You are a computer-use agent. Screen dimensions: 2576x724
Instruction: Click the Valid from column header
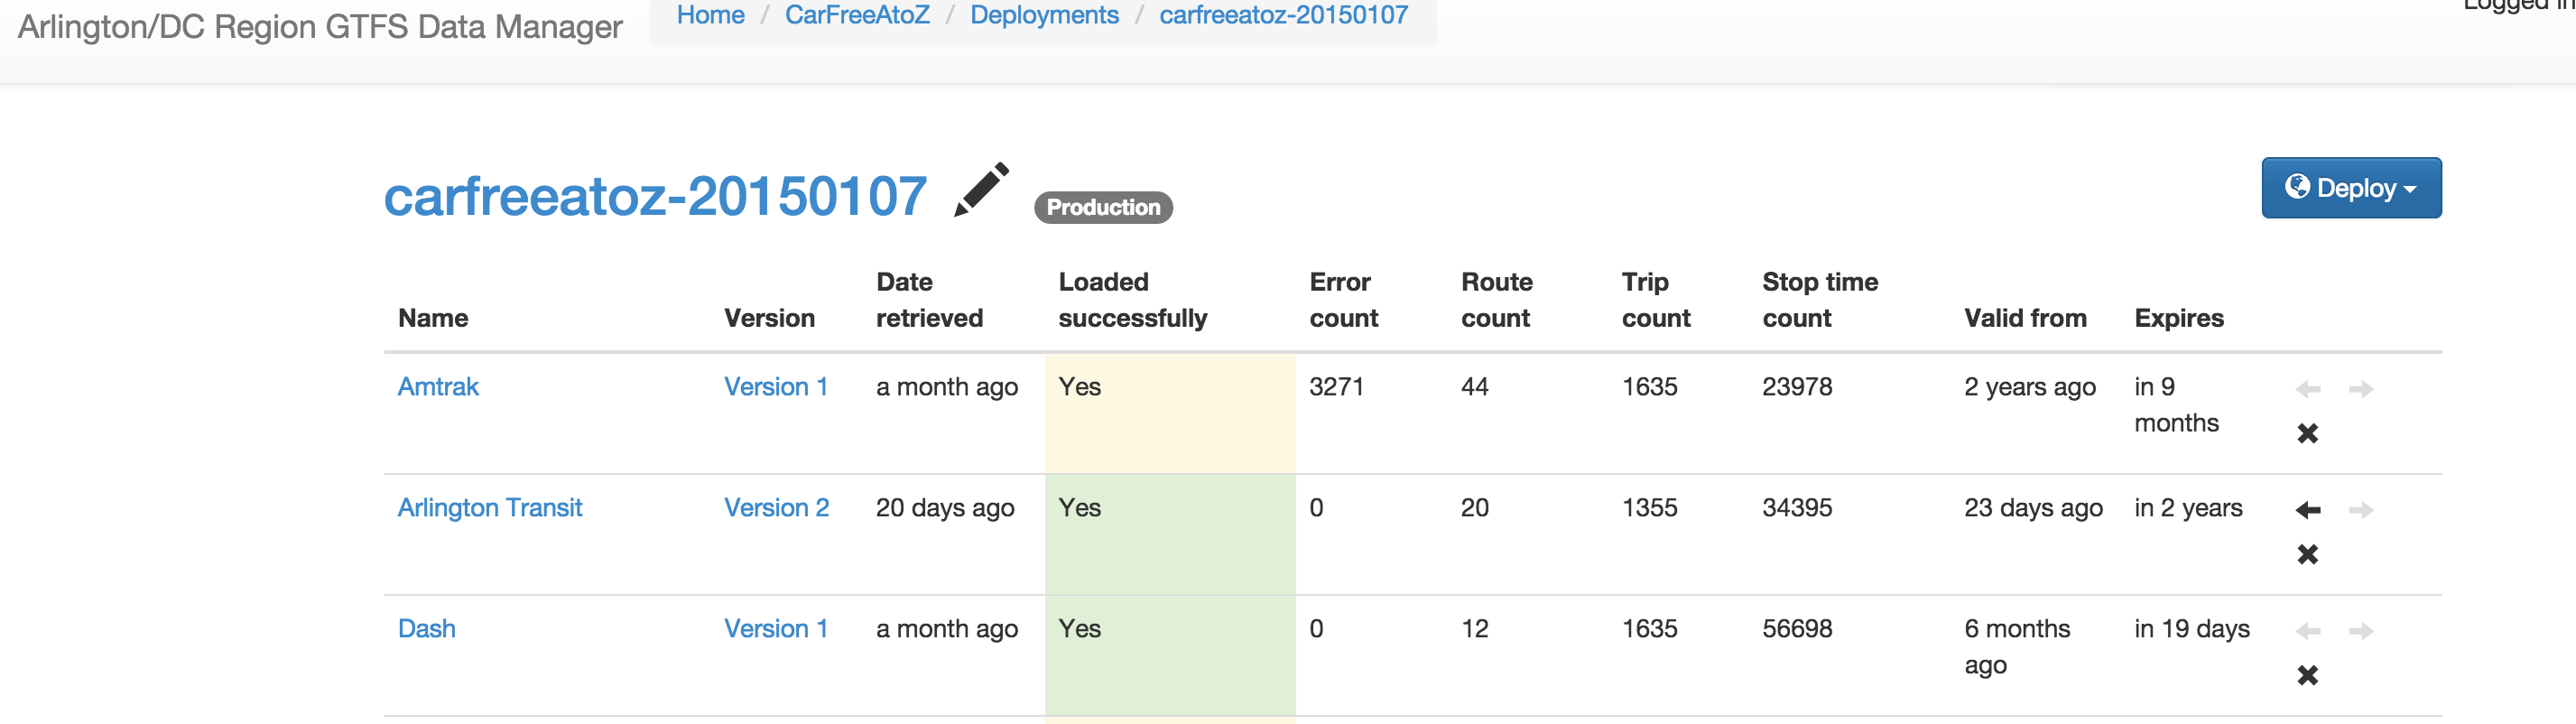pyautogui.click(x=2025, y=318)
